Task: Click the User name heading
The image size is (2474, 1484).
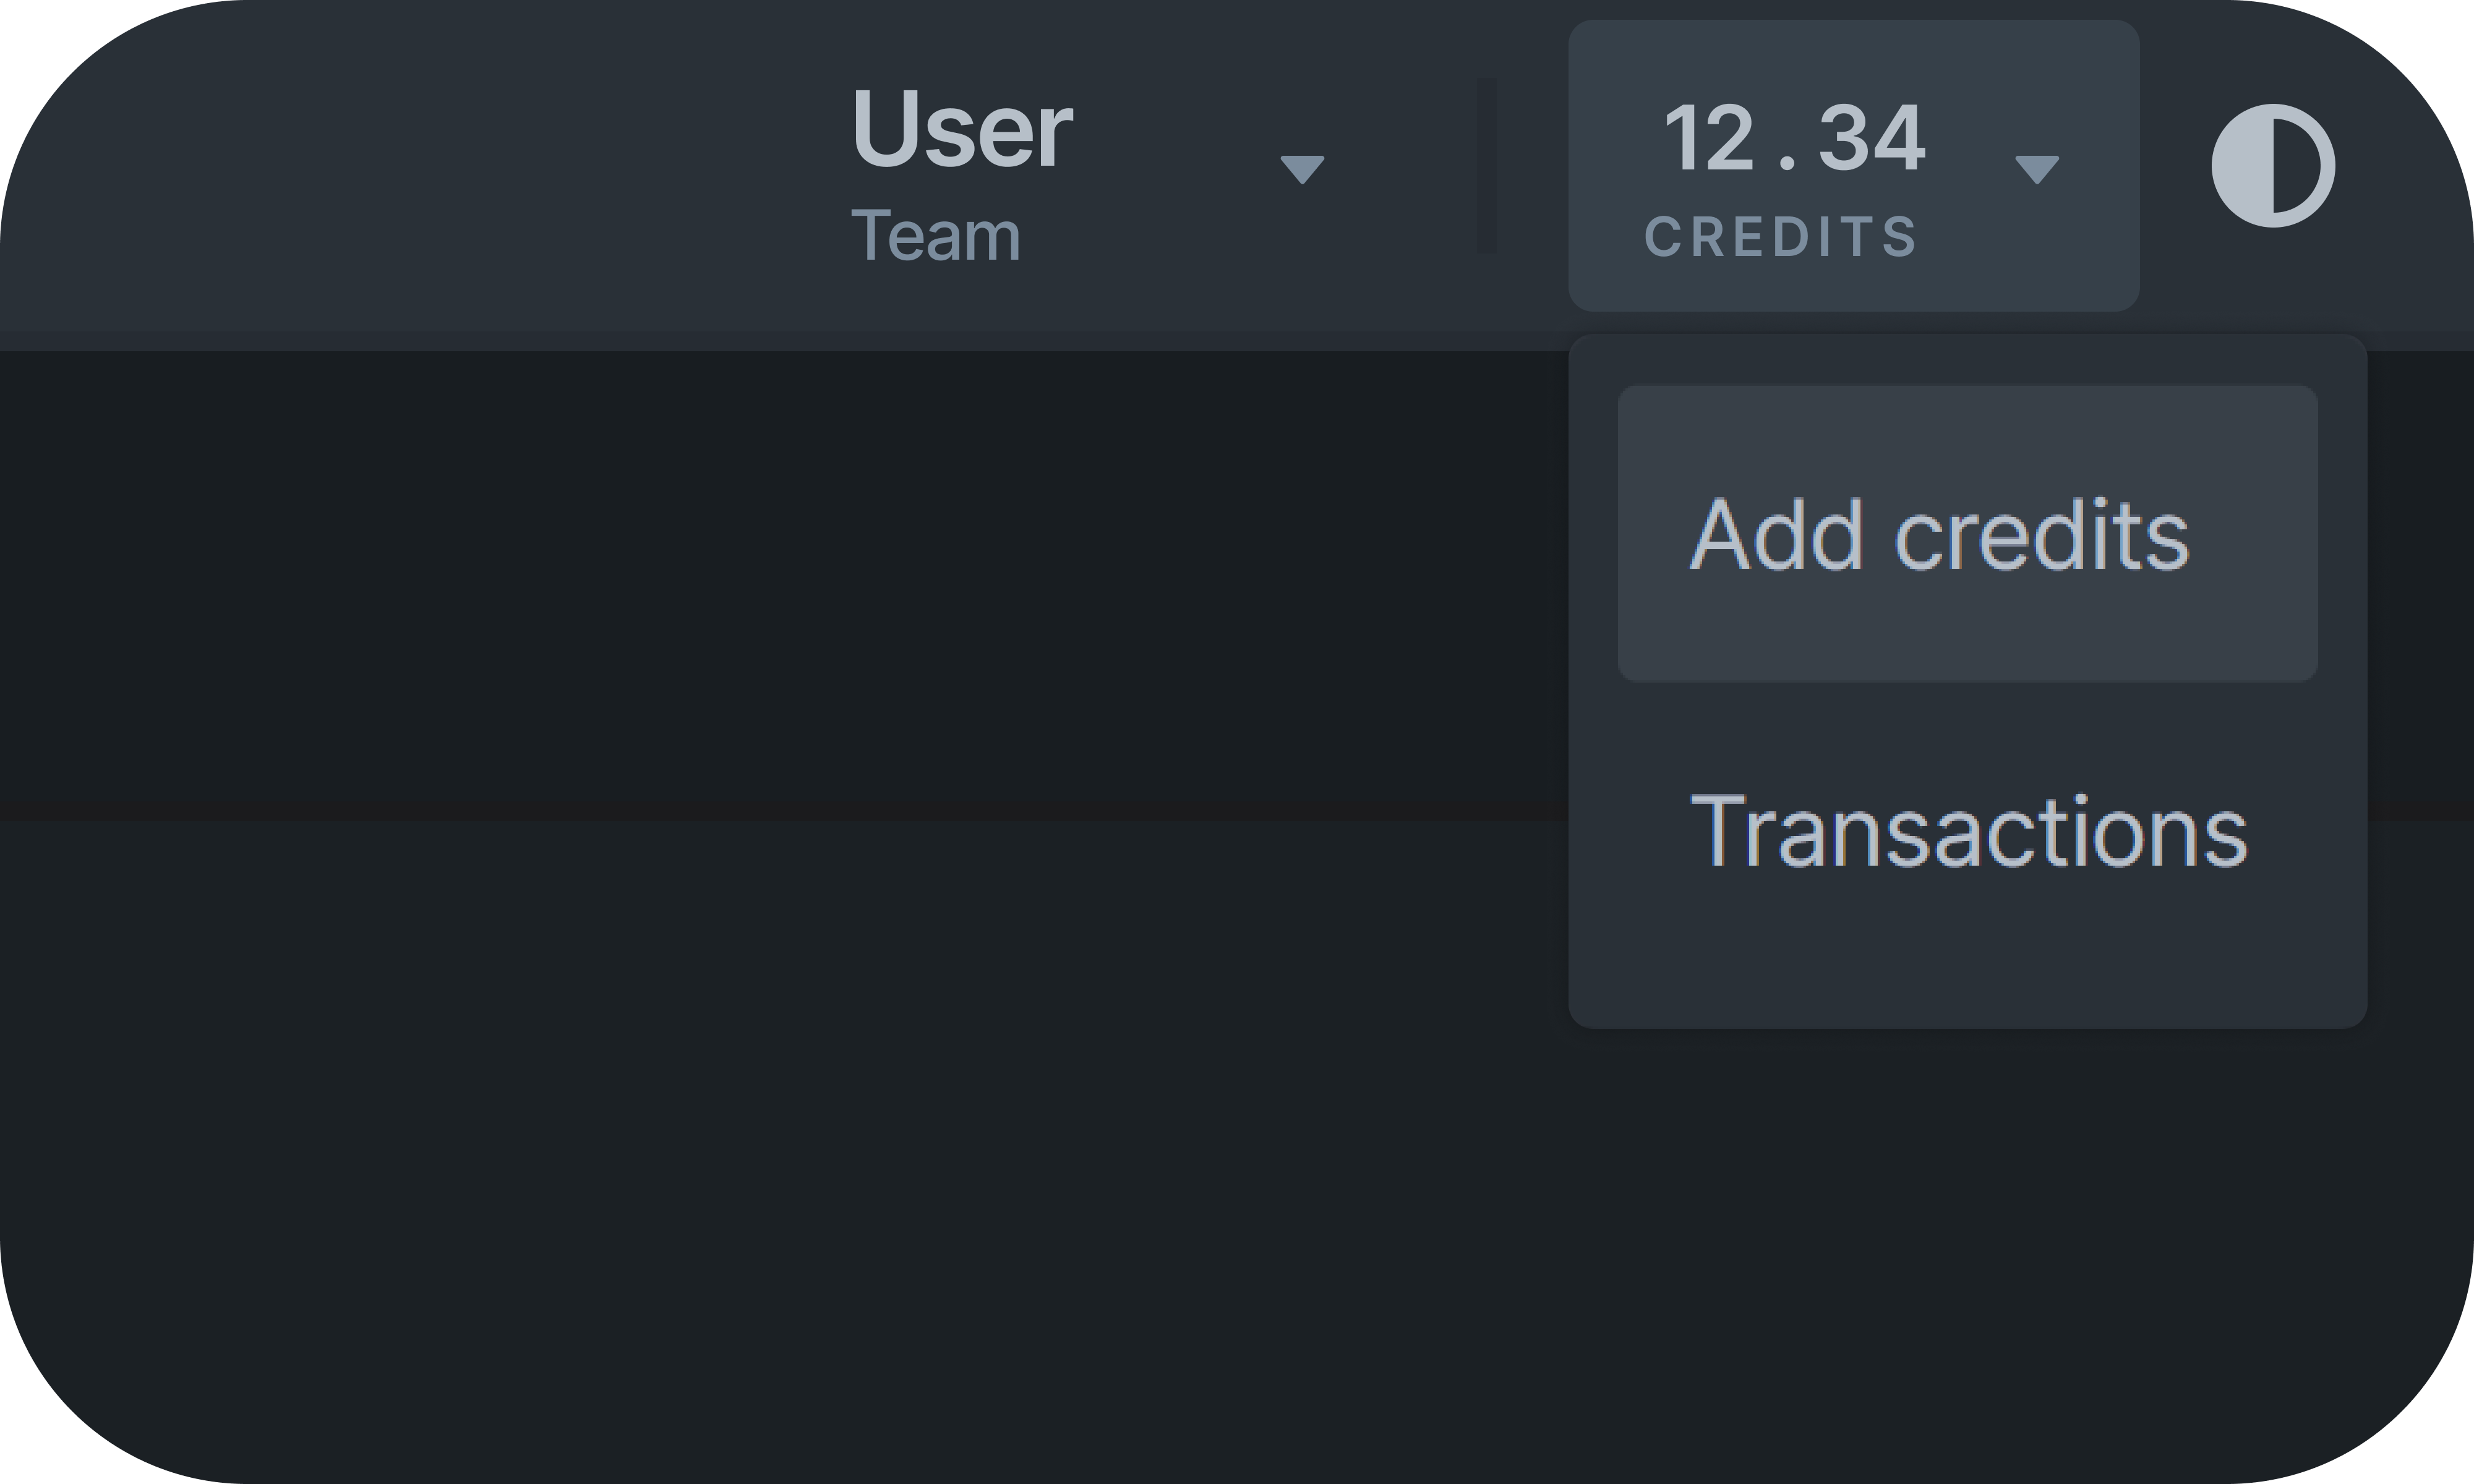Action: coord(961,128)
